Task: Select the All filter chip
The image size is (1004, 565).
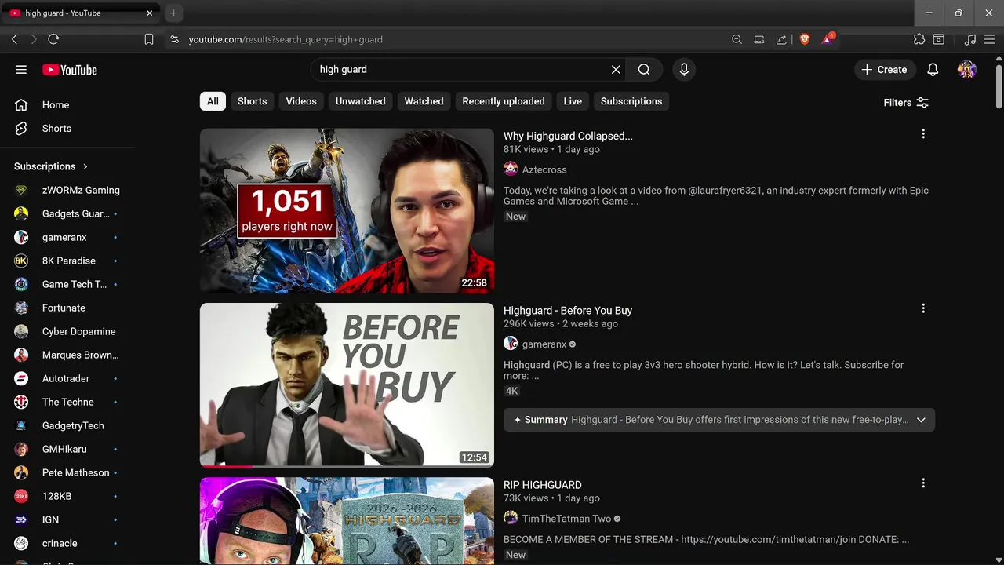Action: tap(213, 101)
